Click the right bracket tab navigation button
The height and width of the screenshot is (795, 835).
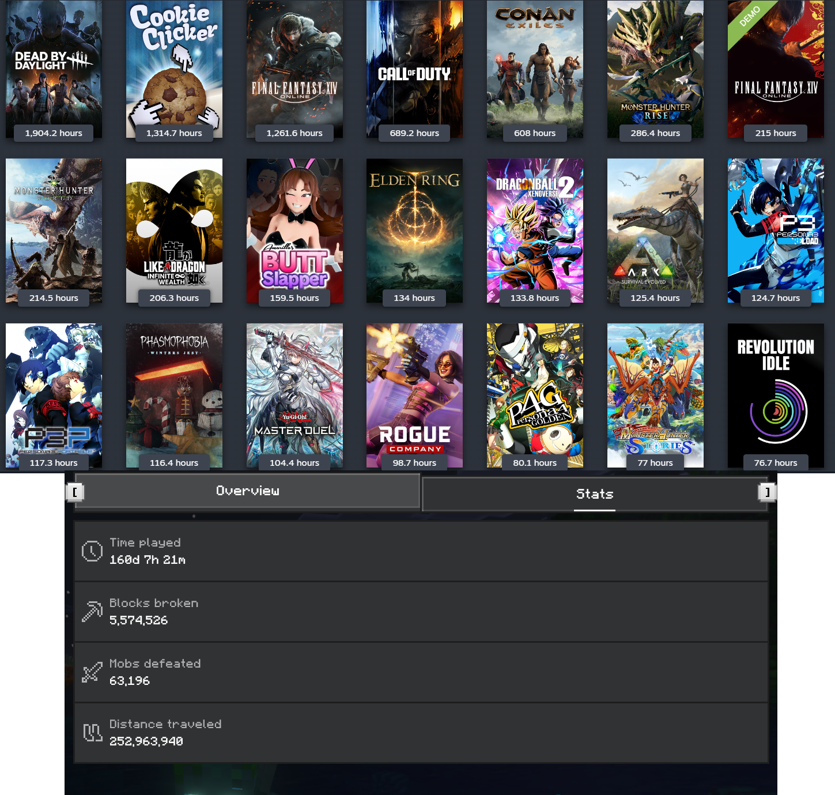767,492
